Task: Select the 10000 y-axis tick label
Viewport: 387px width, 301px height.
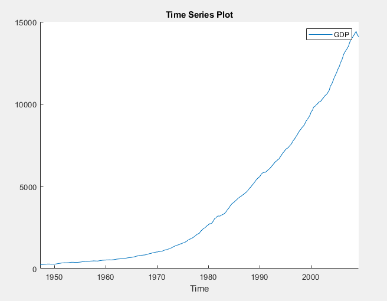Action: [x=26, y=104]
